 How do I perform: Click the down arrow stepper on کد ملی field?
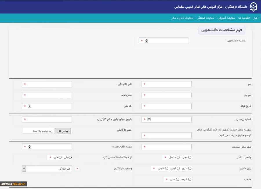point(29,107)
